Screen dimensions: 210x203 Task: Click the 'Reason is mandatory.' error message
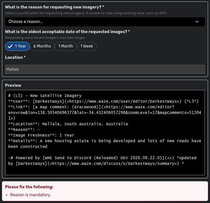click(x=30, y=195)
